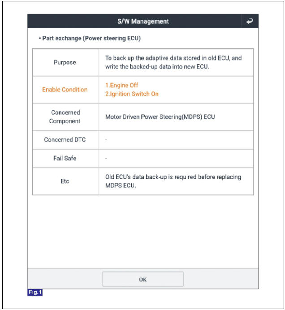Select the S/W Management title
This screenshot has height=310, width=285.
[143, 21]
